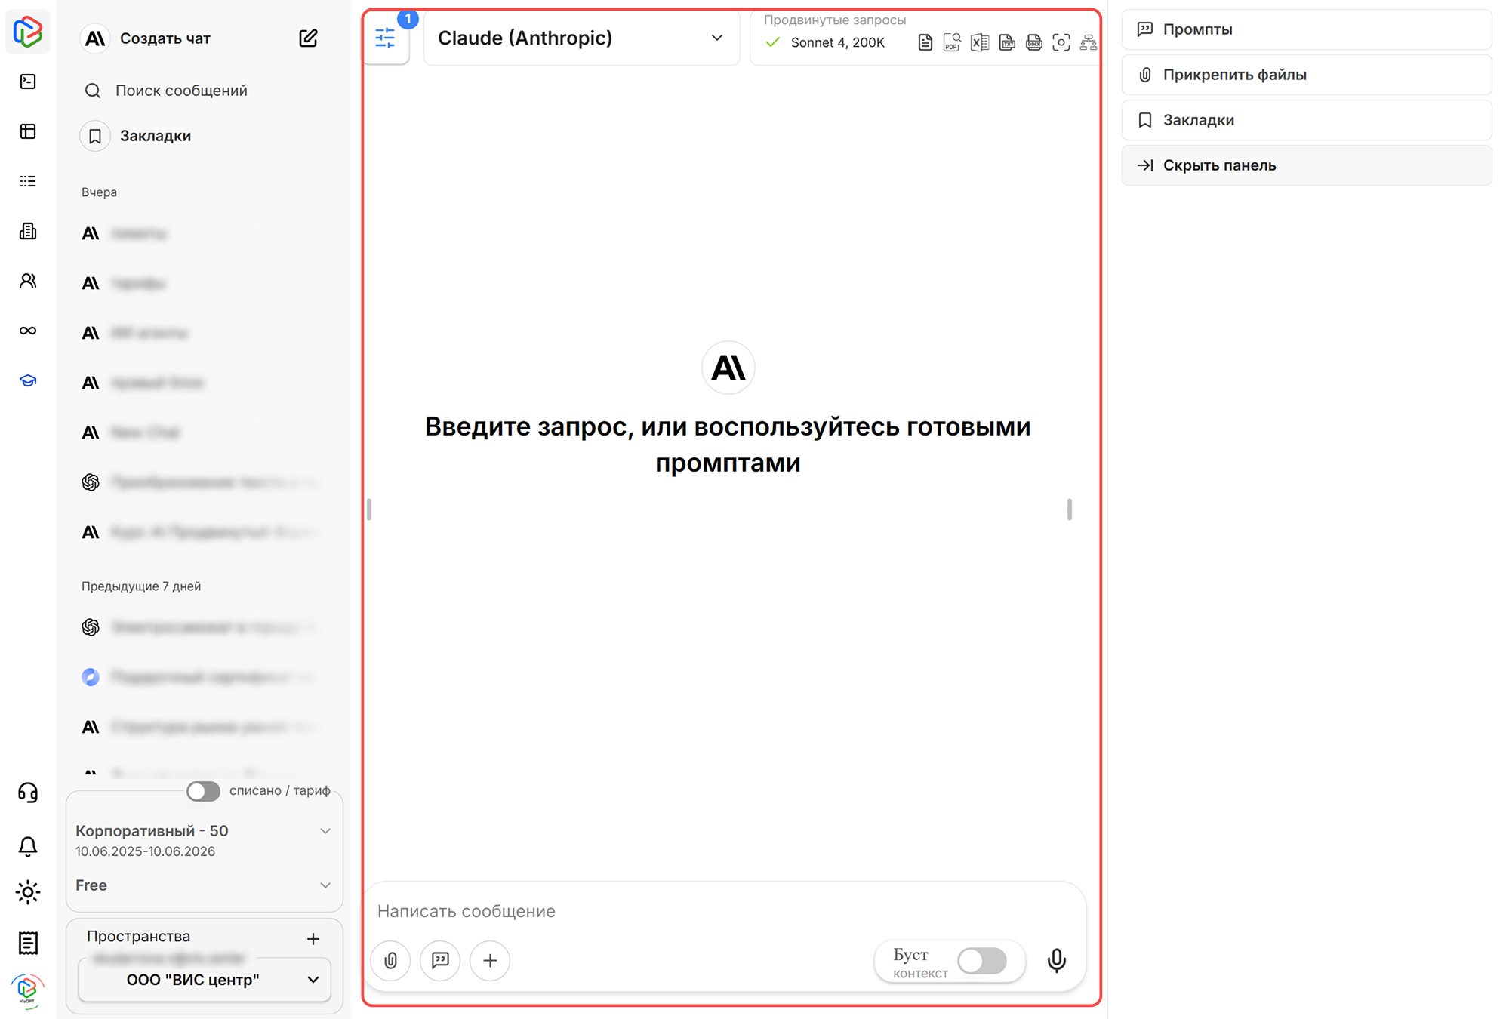Open prompts via the quote bubble button
Screen dimensions: 1506x1019
click(440, 960)
